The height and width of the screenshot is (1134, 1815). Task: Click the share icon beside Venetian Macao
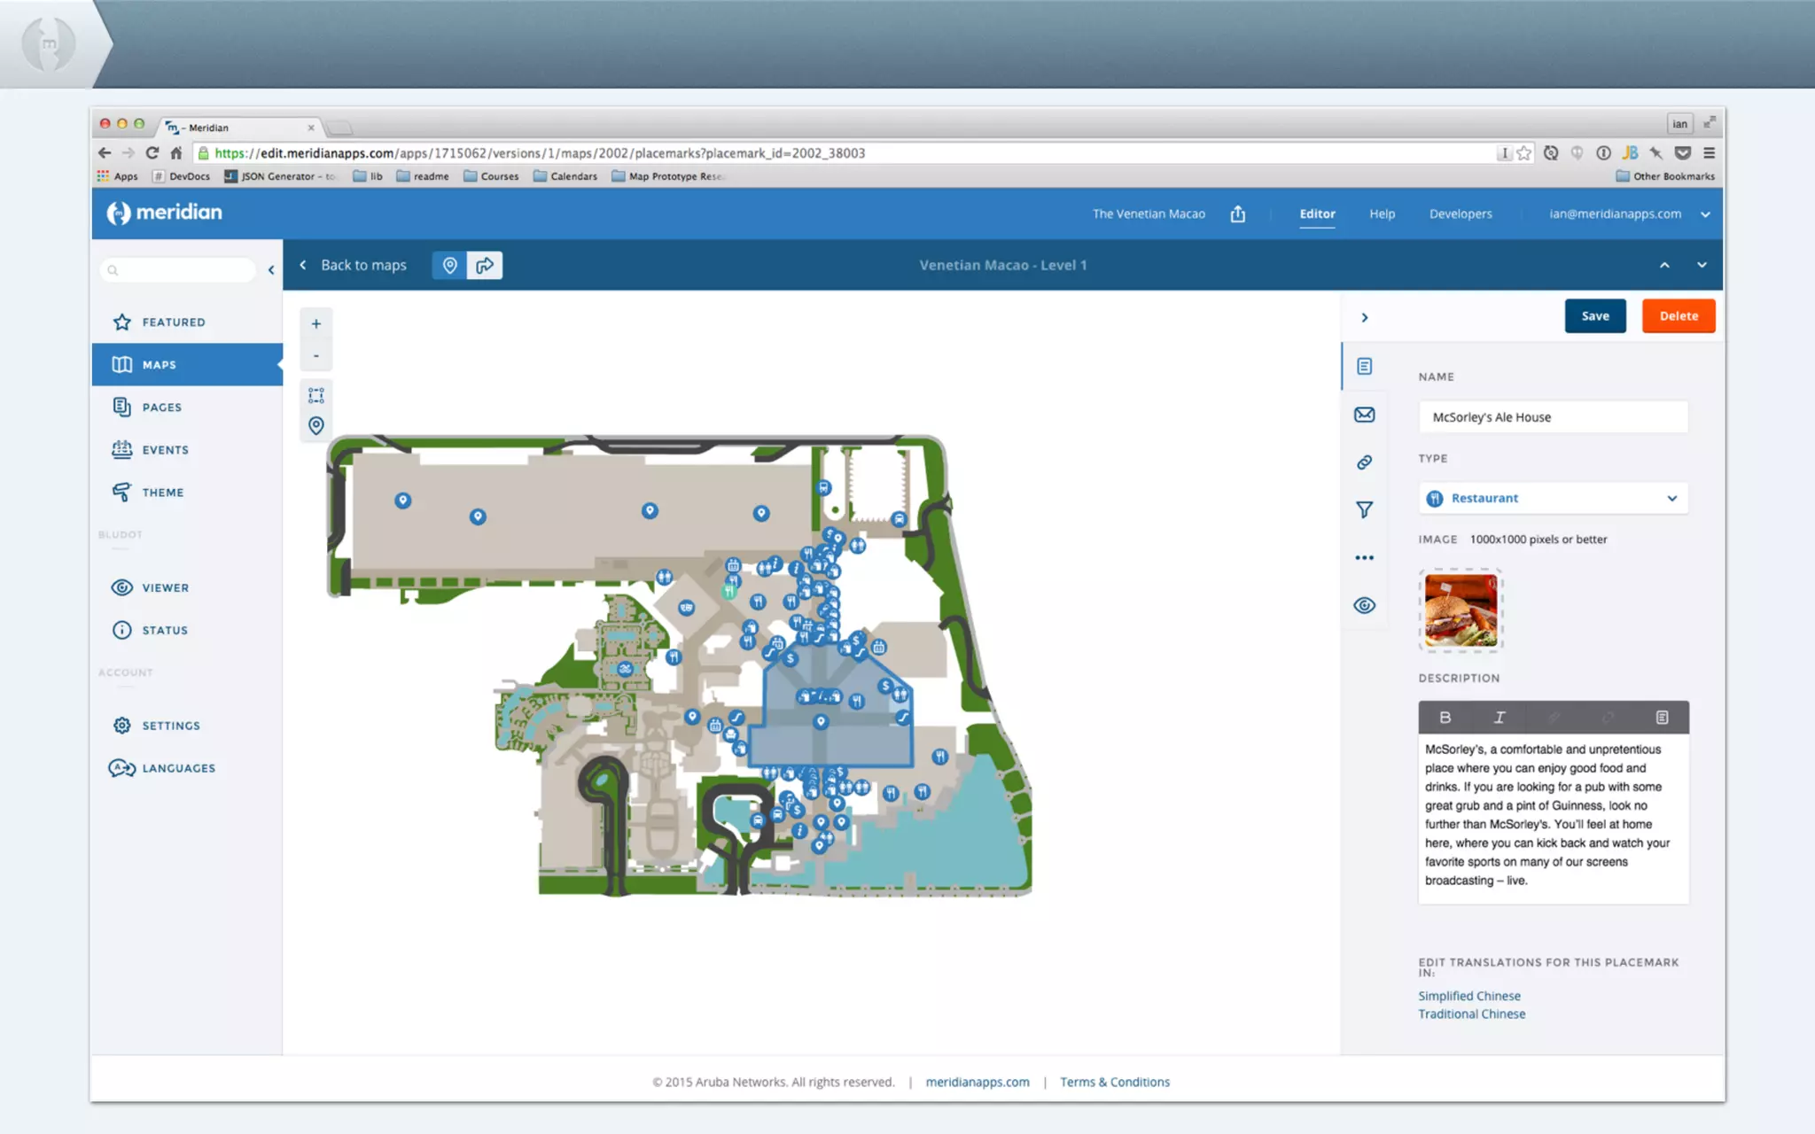click(1237, 214)
